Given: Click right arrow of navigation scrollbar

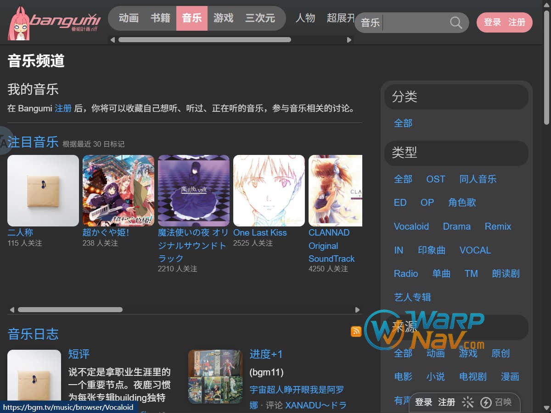Looking at the screenshot, I should point(349,40).
